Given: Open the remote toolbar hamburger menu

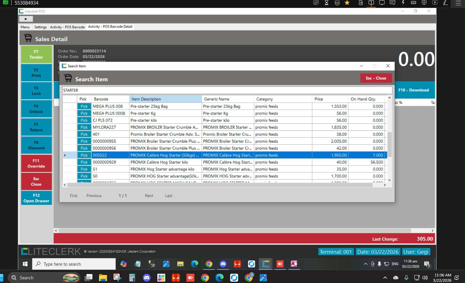Looking at the screenshot, I should 458,3.
